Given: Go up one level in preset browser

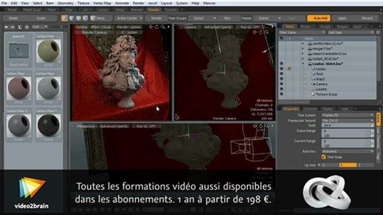Looking at the screenshot, I should point(20,27).
